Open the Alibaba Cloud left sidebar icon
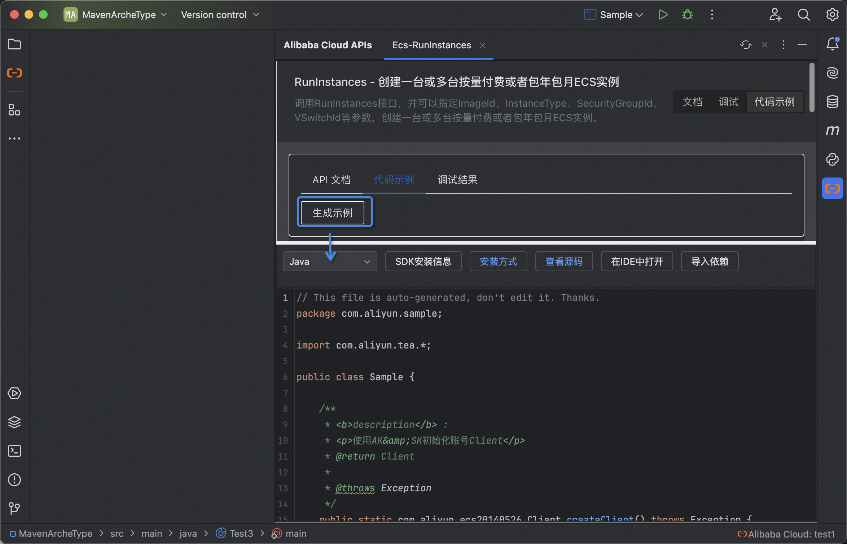This screenshot has width=847, height=544. [14, 73]
